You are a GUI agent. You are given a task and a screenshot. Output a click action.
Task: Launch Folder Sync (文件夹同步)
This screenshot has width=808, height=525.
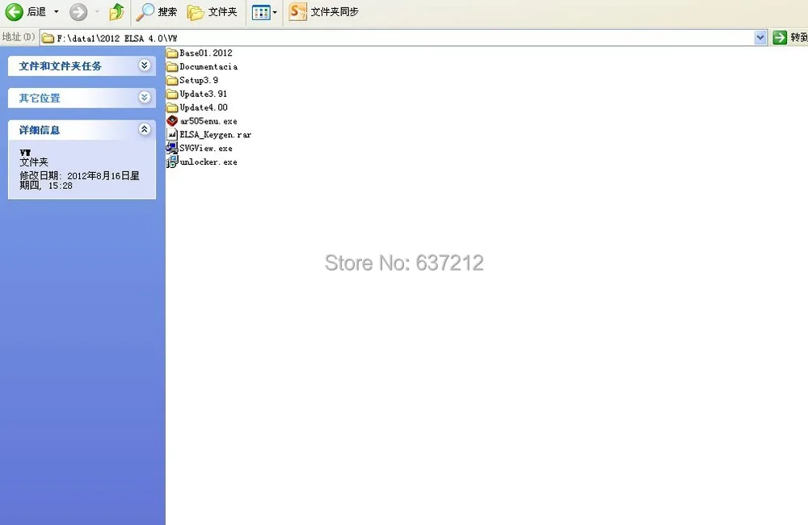(x=324, y=11)
